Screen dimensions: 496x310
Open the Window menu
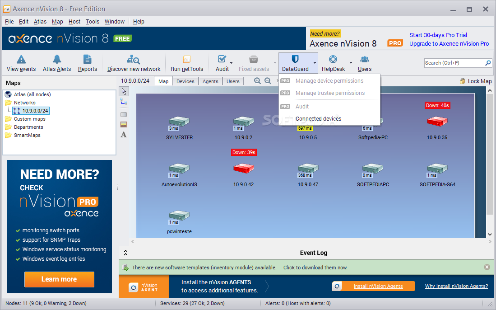click(x=115, y=22)
